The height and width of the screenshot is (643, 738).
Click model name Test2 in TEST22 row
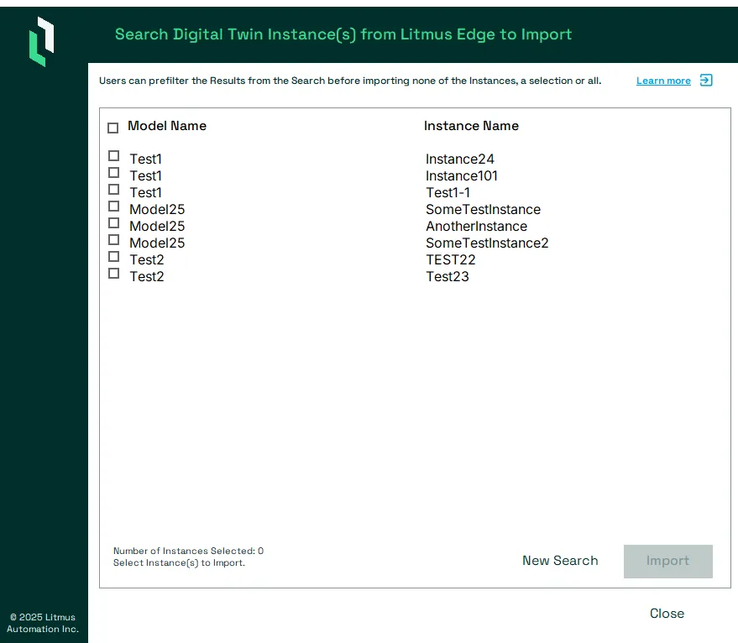coord(147,260)
